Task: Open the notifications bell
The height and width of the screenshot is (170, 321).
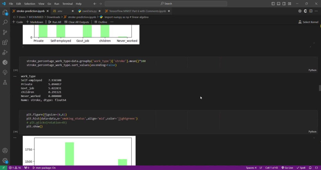Action: [310, 168]
